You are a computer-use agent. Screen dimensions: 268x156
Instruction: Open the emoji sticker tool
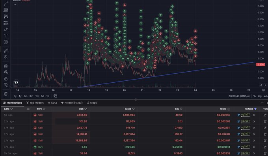click(x=6, y=42)
